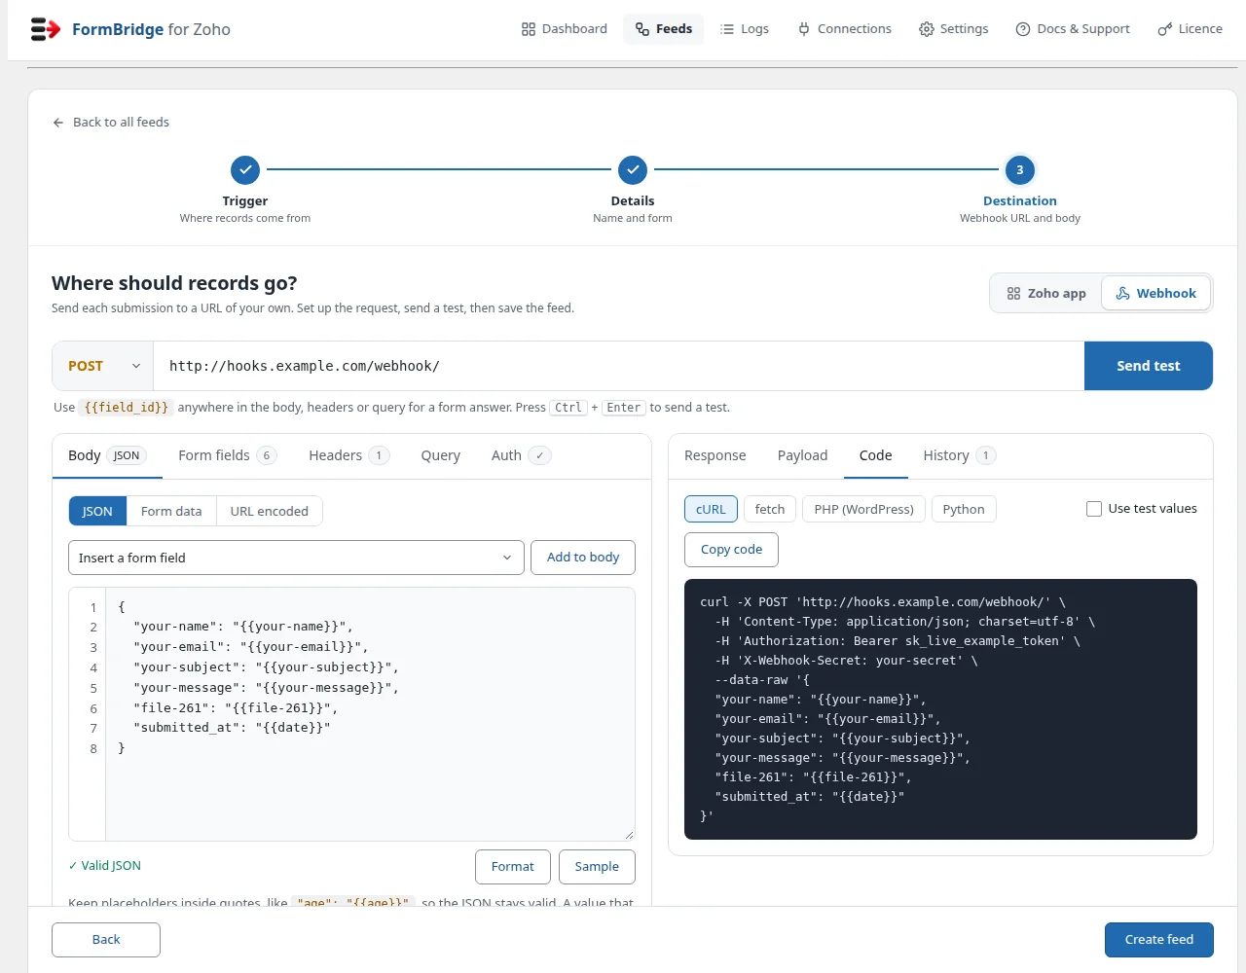Open the Payload tab

[802, 455]
